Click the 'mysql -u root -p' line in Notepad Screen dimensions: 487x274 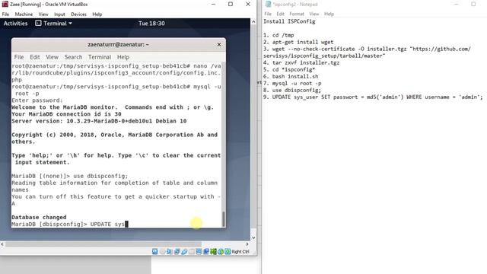coord(292,83)
